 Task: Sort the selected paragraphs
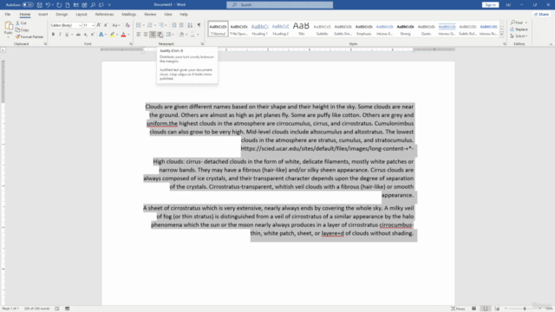pyautogui.click(x=190, y=25)
